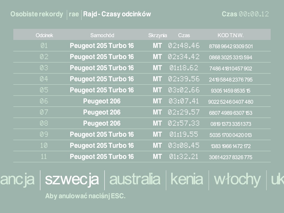284x213 pixels.
Task: Click the Aby anulować naciśnij ESC hint
Action: pyautogui.click(x=85, y=196)
